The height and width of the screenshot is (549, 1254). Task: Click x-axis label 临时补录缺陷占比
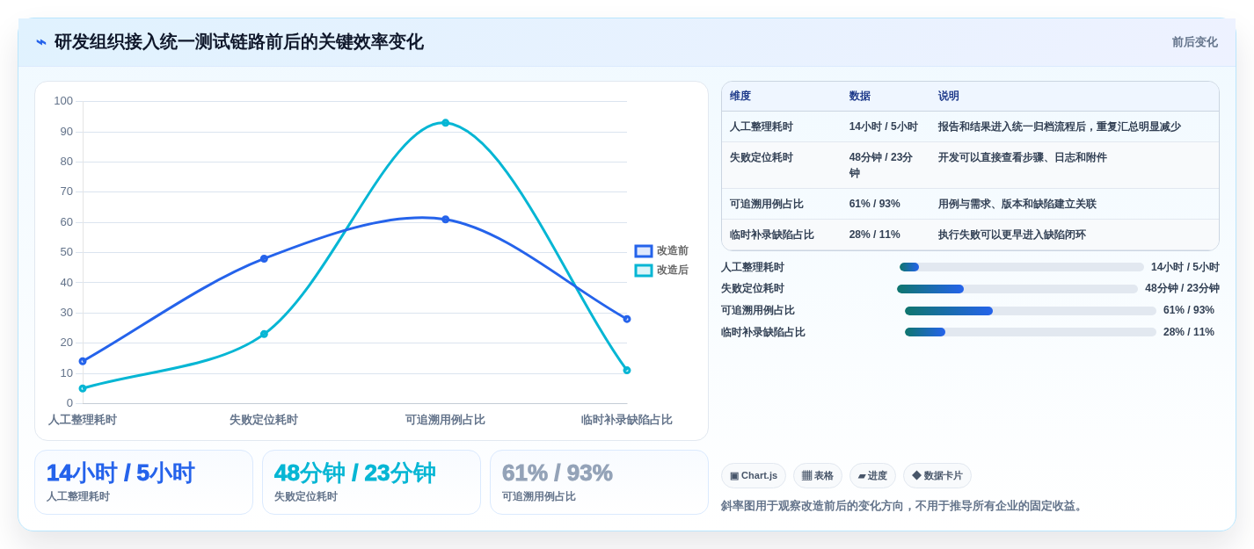coord(627,420)
